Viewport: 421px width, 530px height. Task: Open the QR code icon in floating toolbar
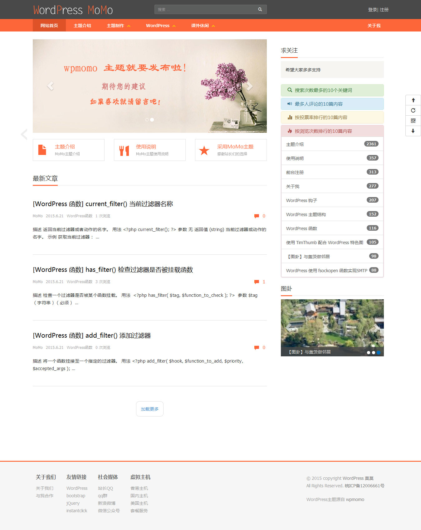pos(413,121)
